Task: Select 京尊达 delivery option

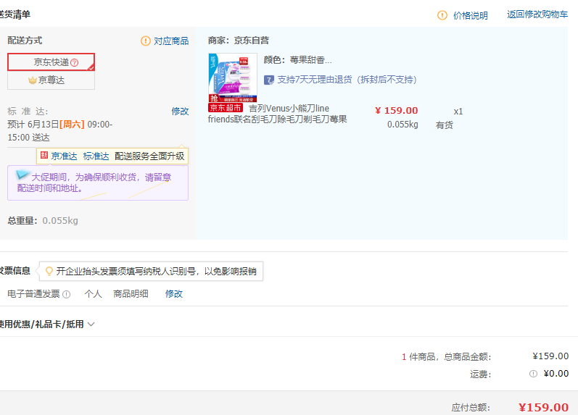Action: pos(51,80)
